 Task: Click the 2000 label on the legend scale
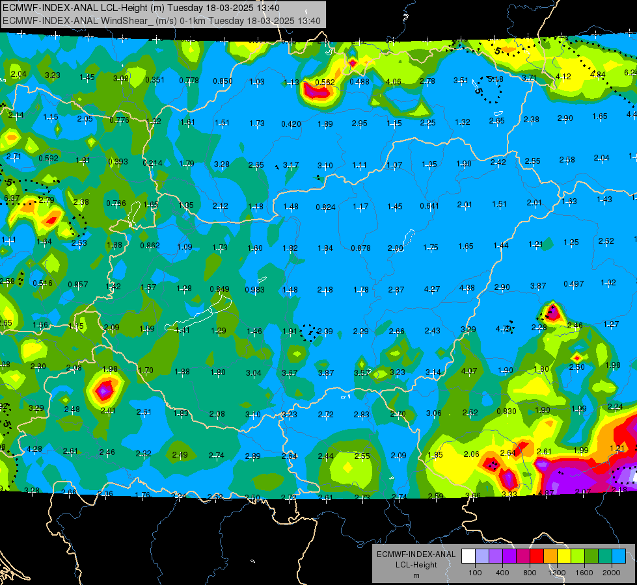pyautogui.click(x=612, y=573)
